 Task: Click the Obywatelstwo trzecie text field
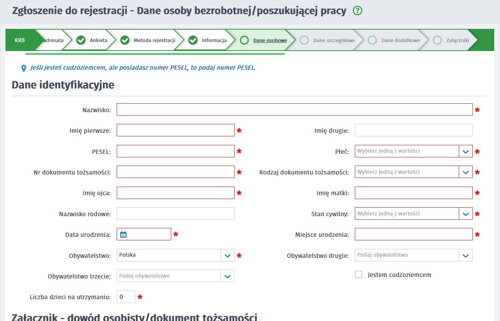click(169, 276)
